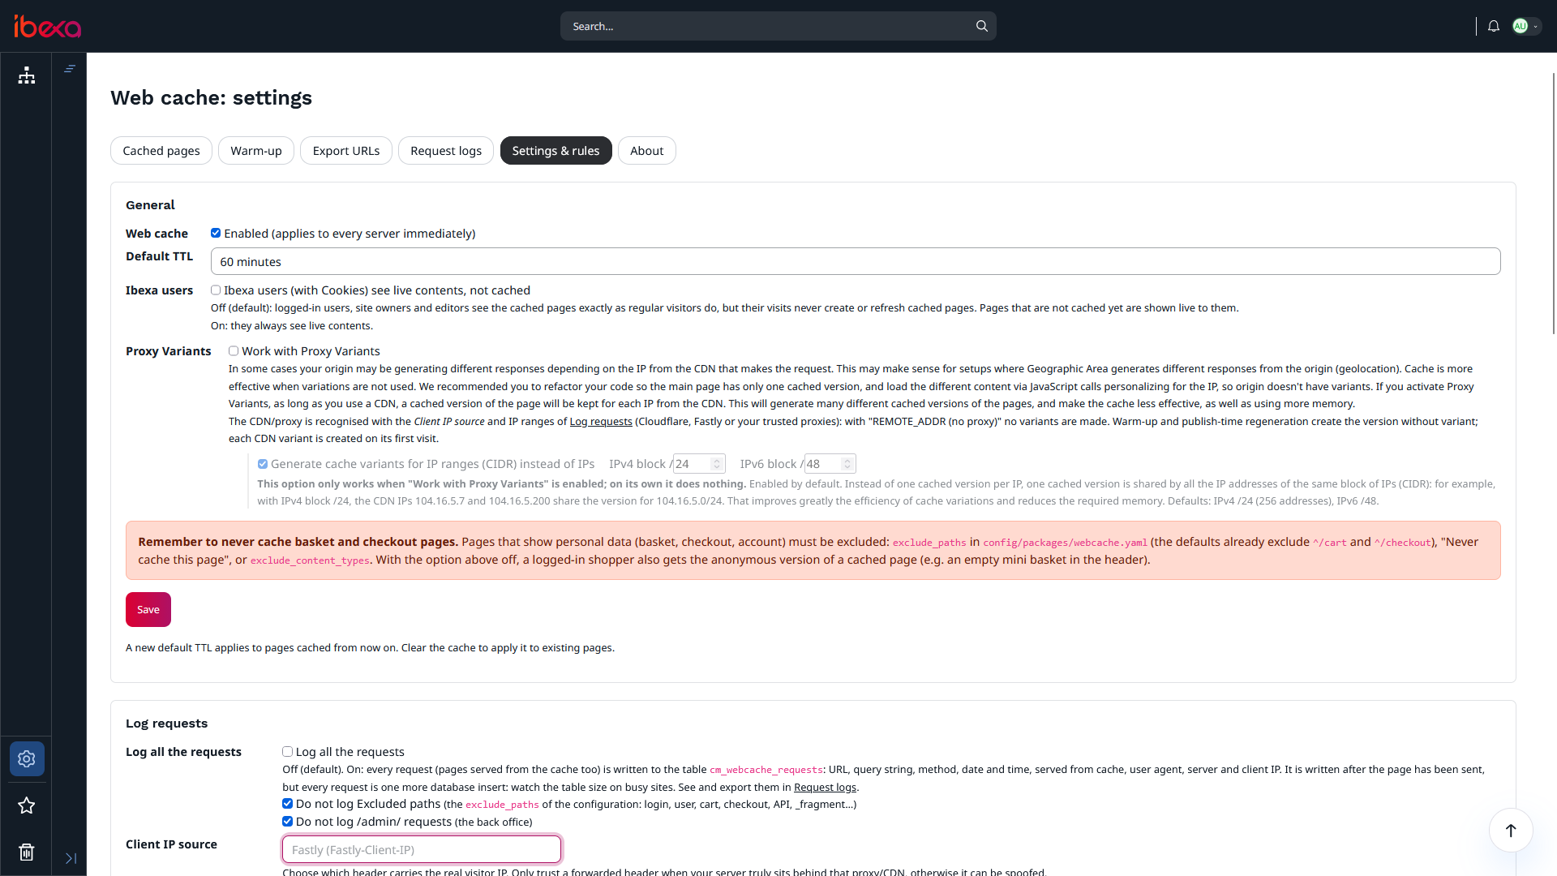
Task: Uncheck Do not log /admin/ requests
Action: [x=287, y=821]
